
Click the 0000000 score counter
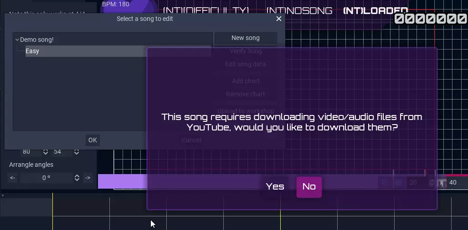coord(431,19)
